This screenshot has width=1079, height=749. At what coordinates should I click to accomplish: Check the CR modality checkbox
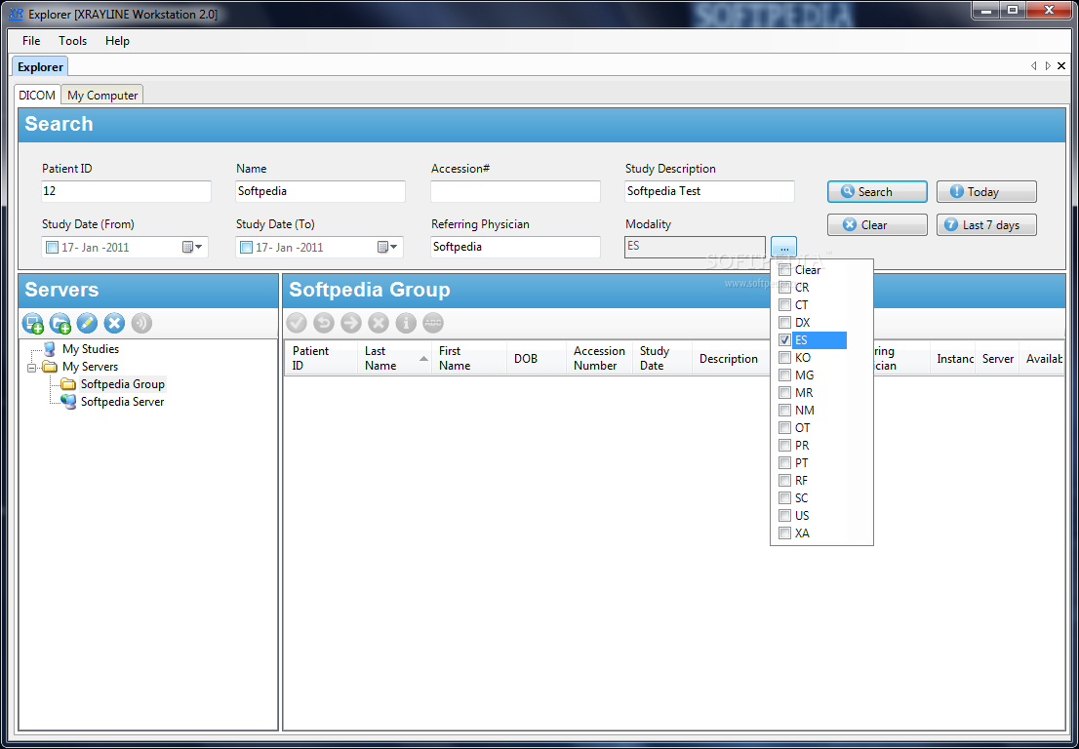[x=784, y=288]
